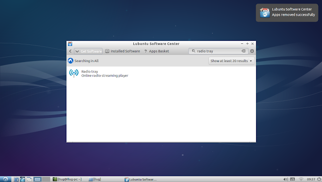Viewport: 322px width, 182px height.
Task: Click the show desktop windows icon
Action: coord(29,179)
